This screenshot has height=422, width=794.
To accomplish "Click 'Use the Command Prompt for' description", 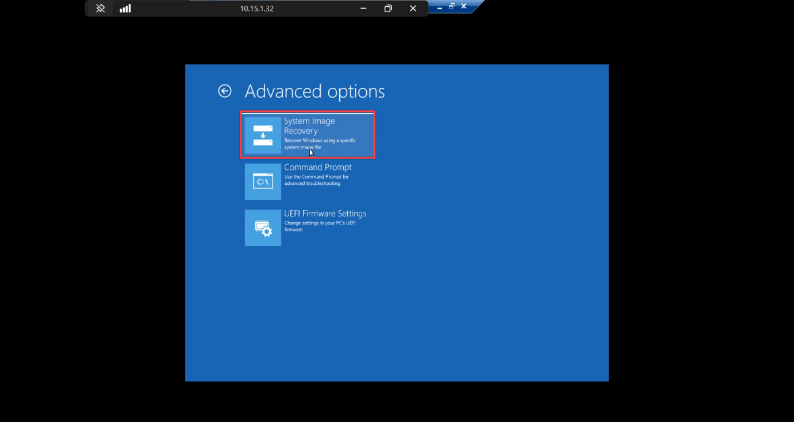I will tap(317, 177).
